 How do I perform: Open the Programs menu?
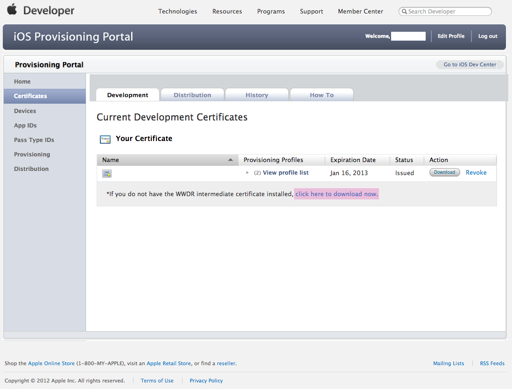pyautogui.click(x=271, y=11)
